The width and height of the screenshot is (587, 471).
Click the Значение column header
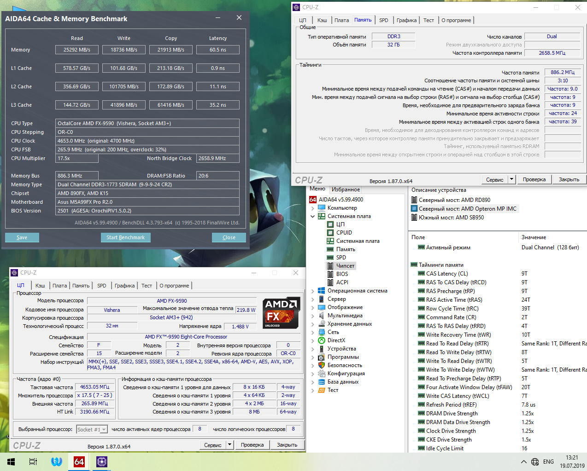(x=552, y=237)
